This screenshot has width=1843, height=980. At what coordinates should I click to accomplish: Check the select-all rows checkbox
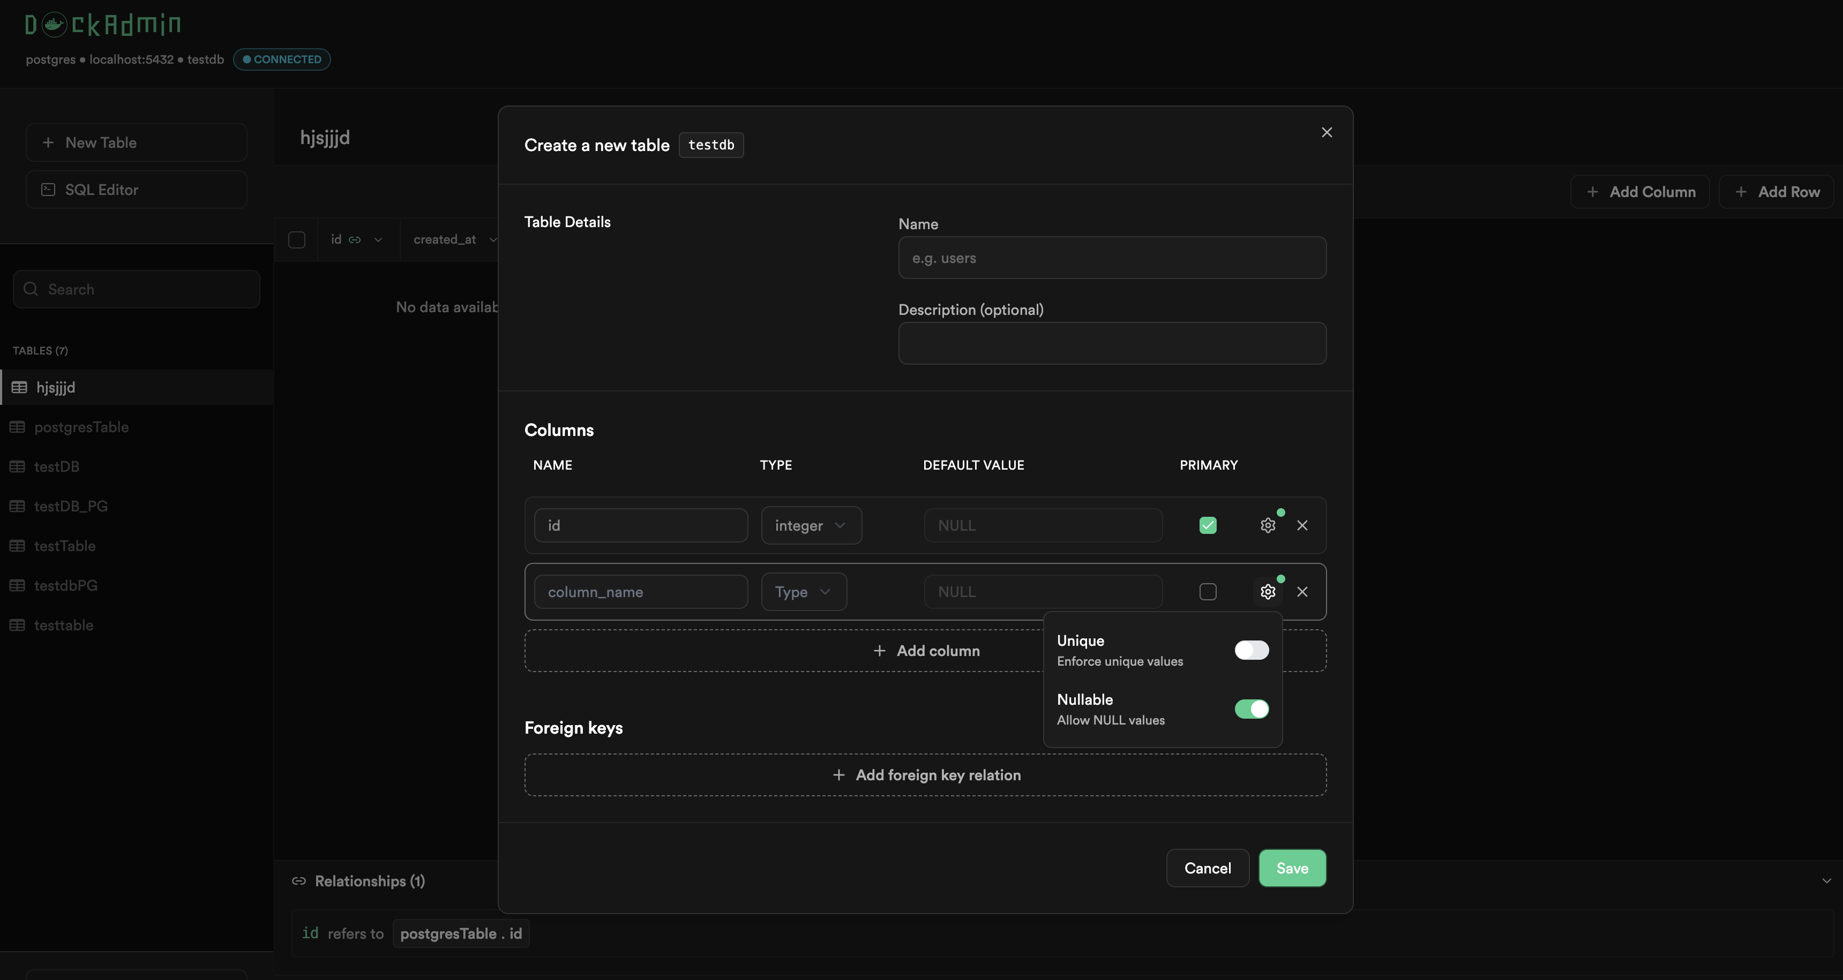click(x=296, y=239)
